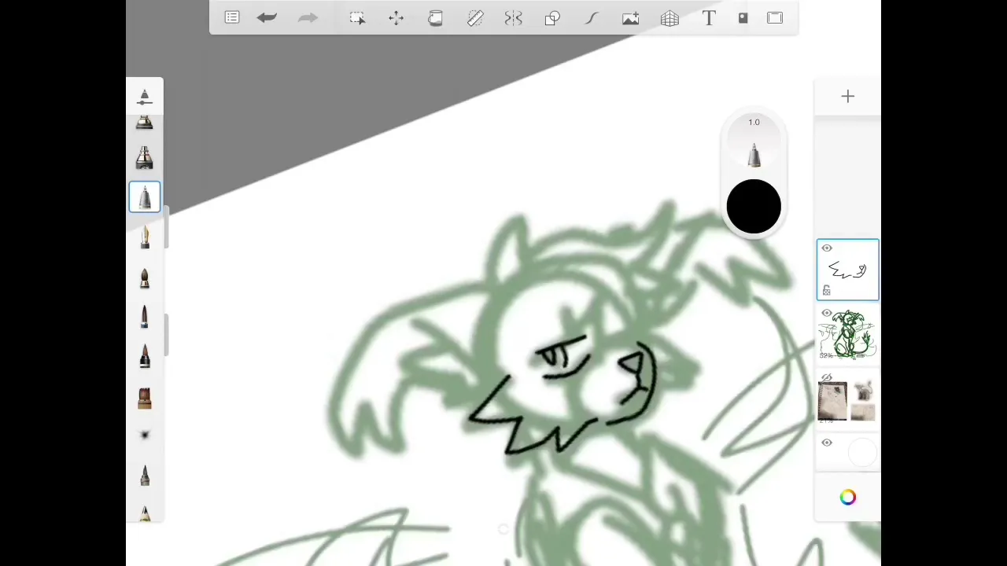Select the Fill bucket tool
This screenshot has height=566, width=1007.
435,17
